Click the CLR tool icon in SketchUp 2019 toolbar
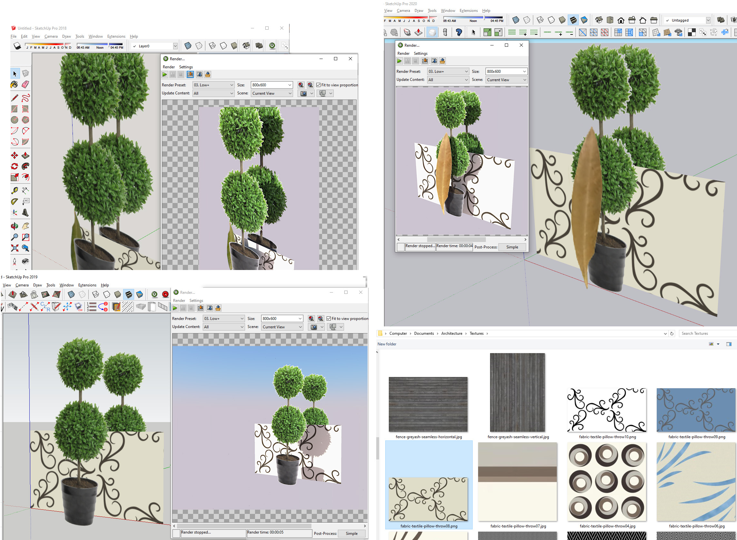Viewport: 737px width, 540px height. pos(45,307)
